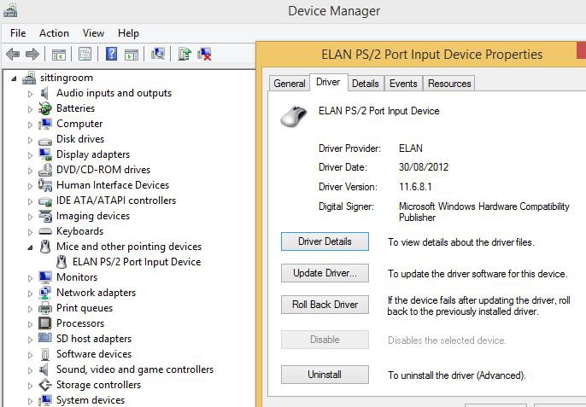Expand the Display adapters node
This screenshot has height=407, width=586.
tap(30, 155)
